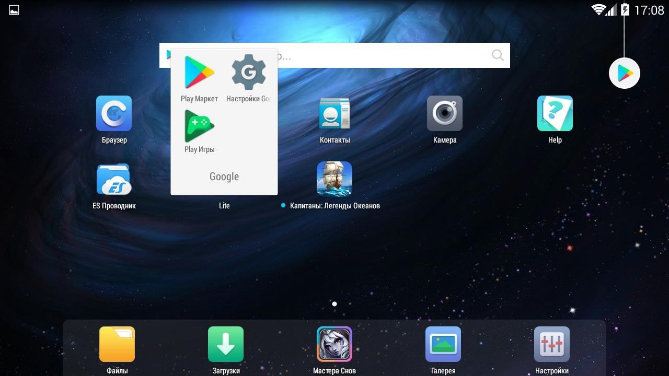
Task: Launch Мастера Снов game from dock
Action: click(334, 344)
